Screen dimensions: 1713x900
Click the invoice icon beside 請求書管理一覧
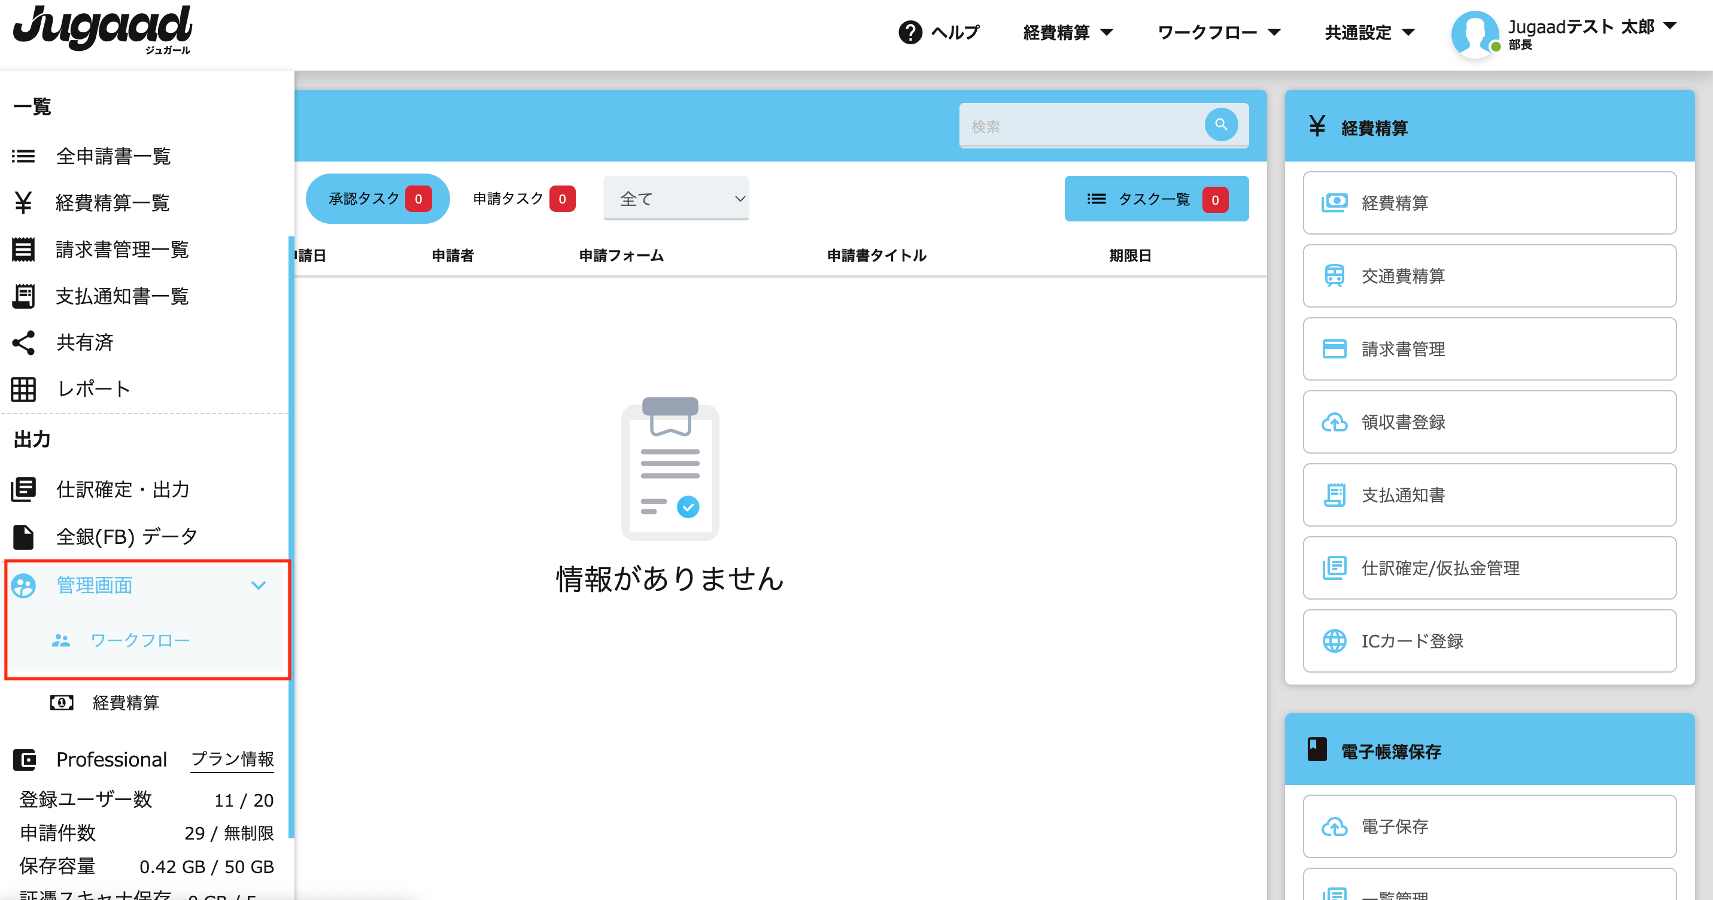pos(23,250)
